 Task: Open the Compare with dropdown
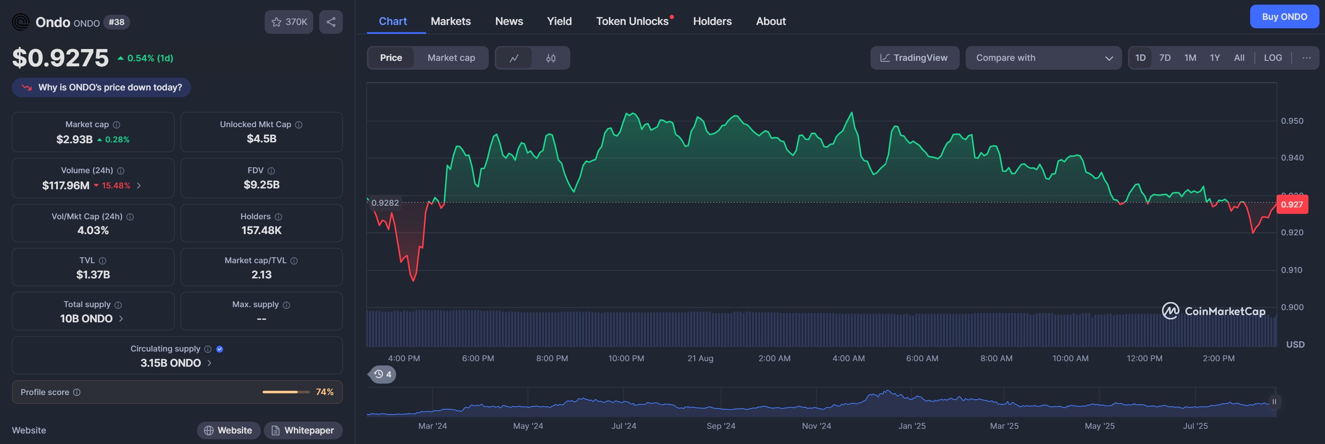coord(1043,58)
